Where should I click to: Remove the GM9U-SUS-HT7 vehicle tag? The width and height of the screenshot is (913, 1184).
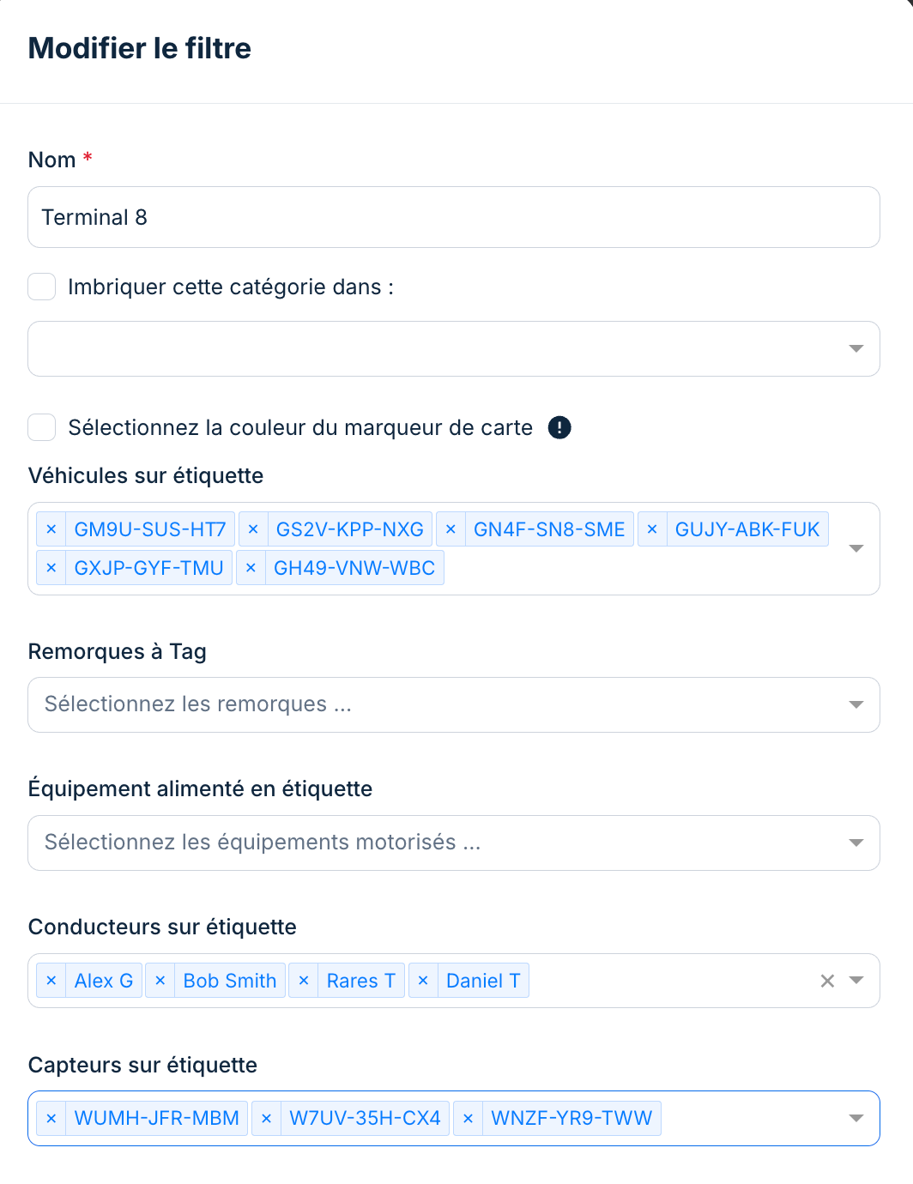coord(51,529)
